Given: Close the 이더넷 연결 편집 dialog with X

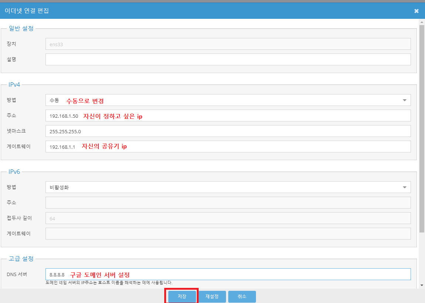Looking at the screenshot, I should pyautogui.click(x=416, y=11).
